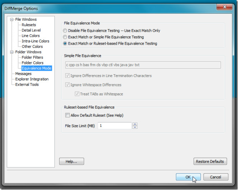The height and width of the screenshot is (190, 238).
Task: Open External Tools settings
Action: click(27, 85)
